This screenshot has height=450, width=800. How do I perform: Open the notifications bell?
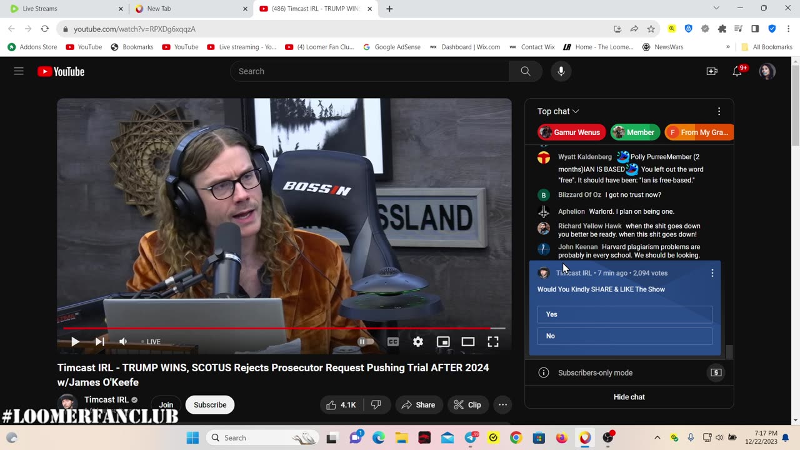pyautogui.click(x=737, y=71)
